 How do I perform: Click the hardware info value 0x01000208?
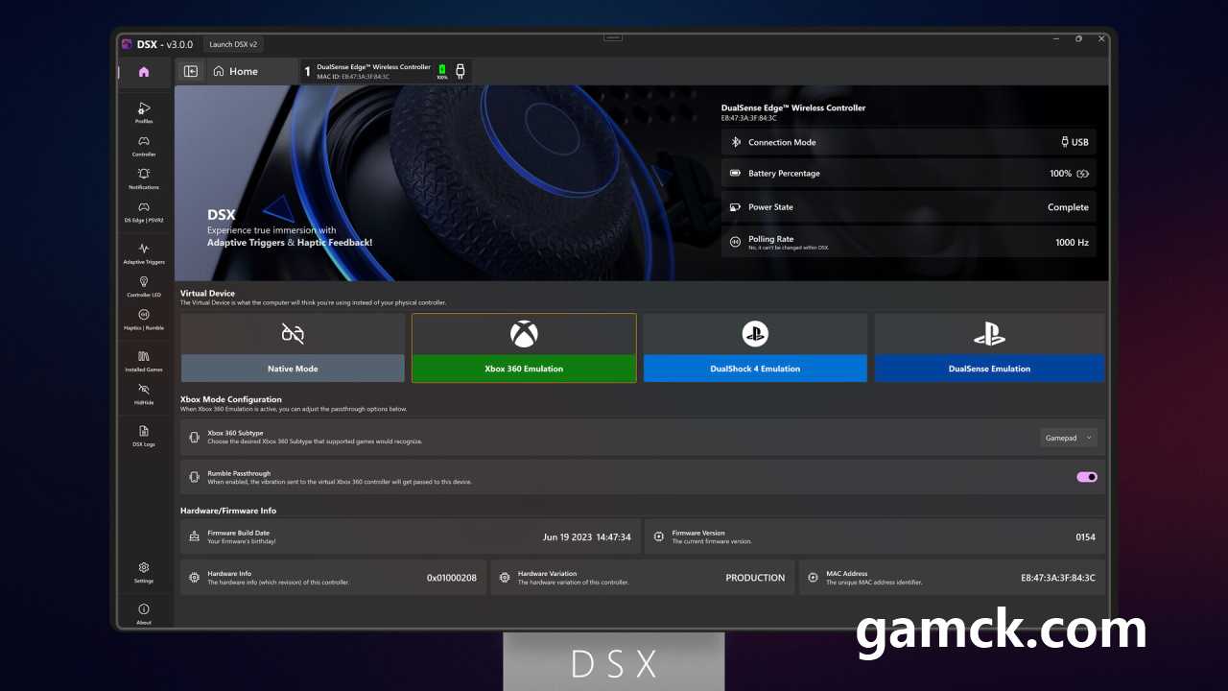(452, 578)
